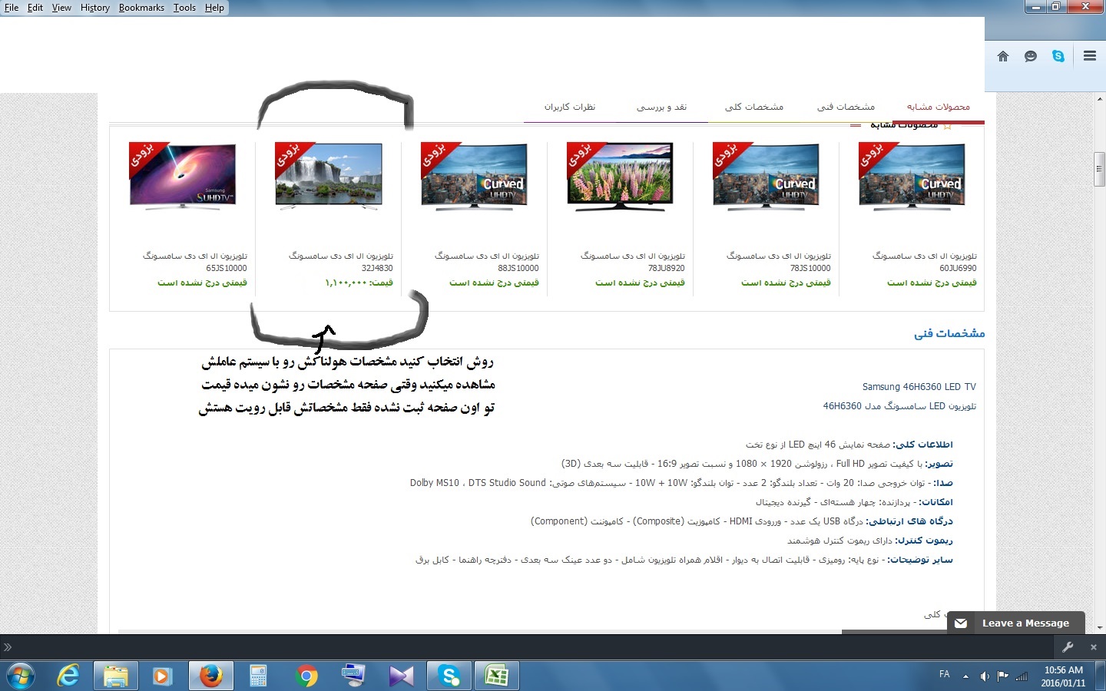
Task: Switch to the مشخصات فنی tab
Action: 846,107
